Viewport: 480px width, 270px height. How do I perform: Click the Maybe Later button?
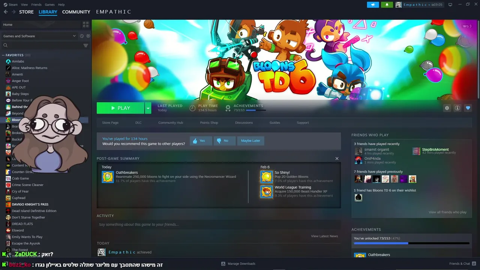250,141
